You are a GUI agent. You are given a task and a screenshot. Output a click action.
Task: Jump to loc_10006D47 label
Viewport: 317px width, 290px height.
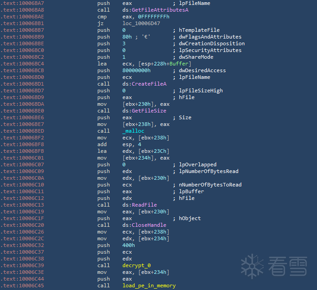pos(141,23)
